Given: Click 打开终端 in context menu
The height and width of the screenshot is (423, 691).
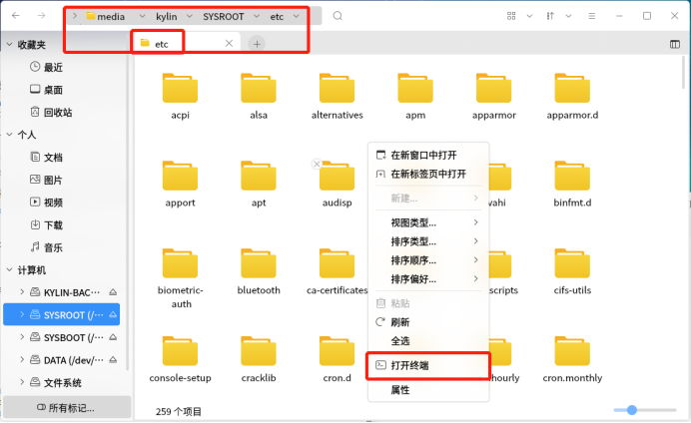Looking at the screenshot, I should [x=428, y=365].
